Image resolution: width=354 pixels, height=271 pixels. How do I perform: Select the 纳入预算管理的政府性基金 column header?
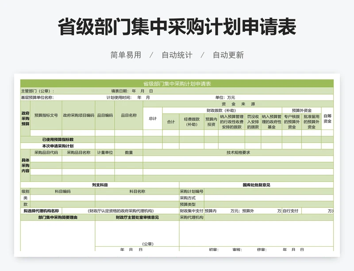point(272,122)
